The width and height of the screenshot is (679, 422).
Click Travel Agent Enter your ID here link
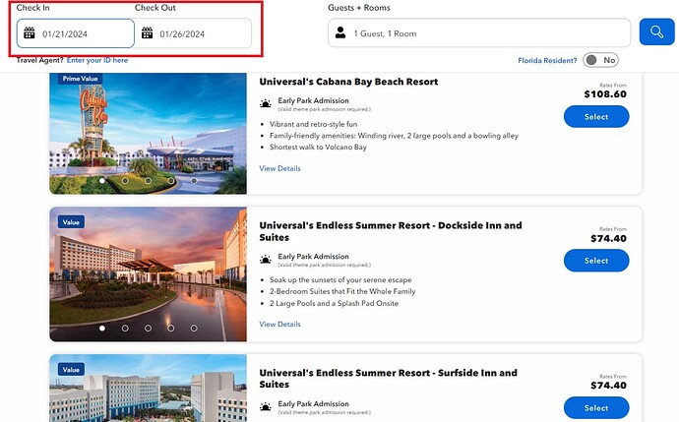tap(97, 60)
